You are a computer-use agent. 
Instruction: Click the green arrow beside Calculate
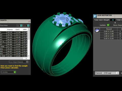coord(15,72)
